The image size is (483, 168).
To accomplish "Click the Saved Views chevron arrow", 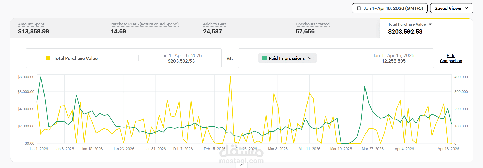I will (x=466, y=8).
